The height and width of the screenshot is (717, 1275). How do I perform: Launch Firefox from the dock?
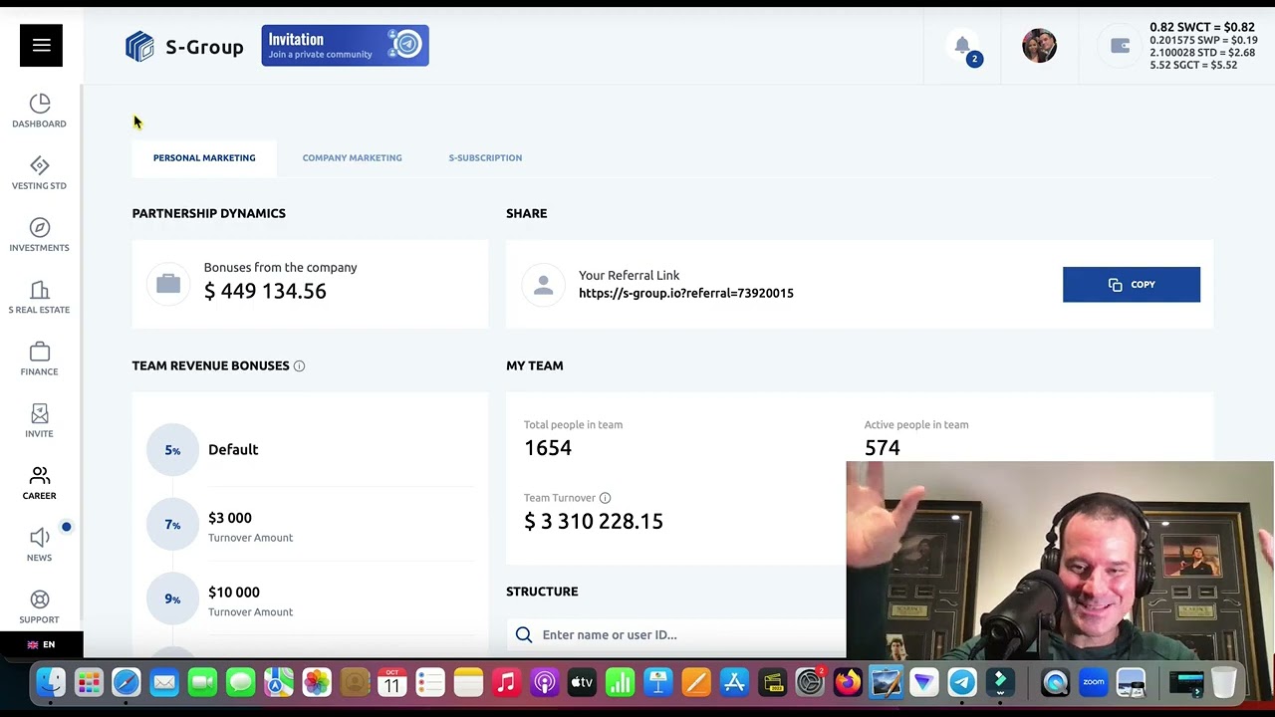coord(848,682)
